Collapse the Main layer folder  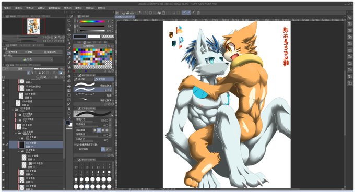click(13, 110)
